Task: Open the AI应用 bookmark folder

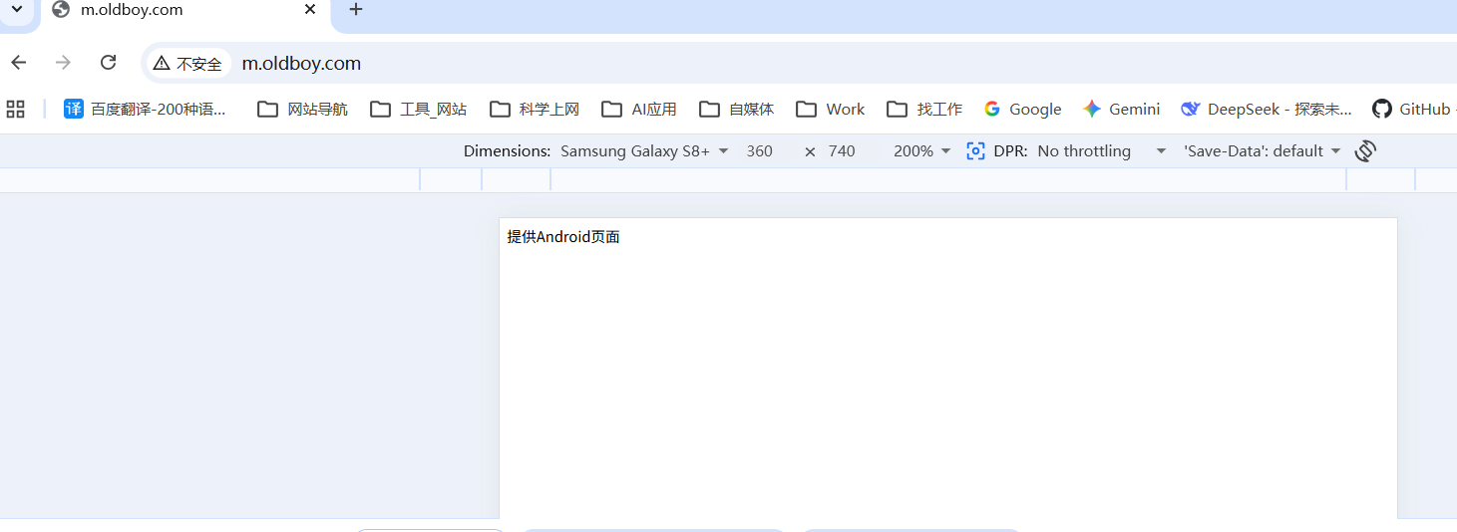Action: point(639,110)
